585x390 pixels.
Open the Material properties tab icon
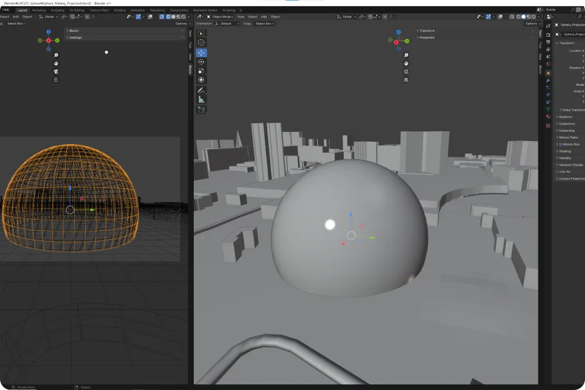pyautogui.click(x=548, y=116)
